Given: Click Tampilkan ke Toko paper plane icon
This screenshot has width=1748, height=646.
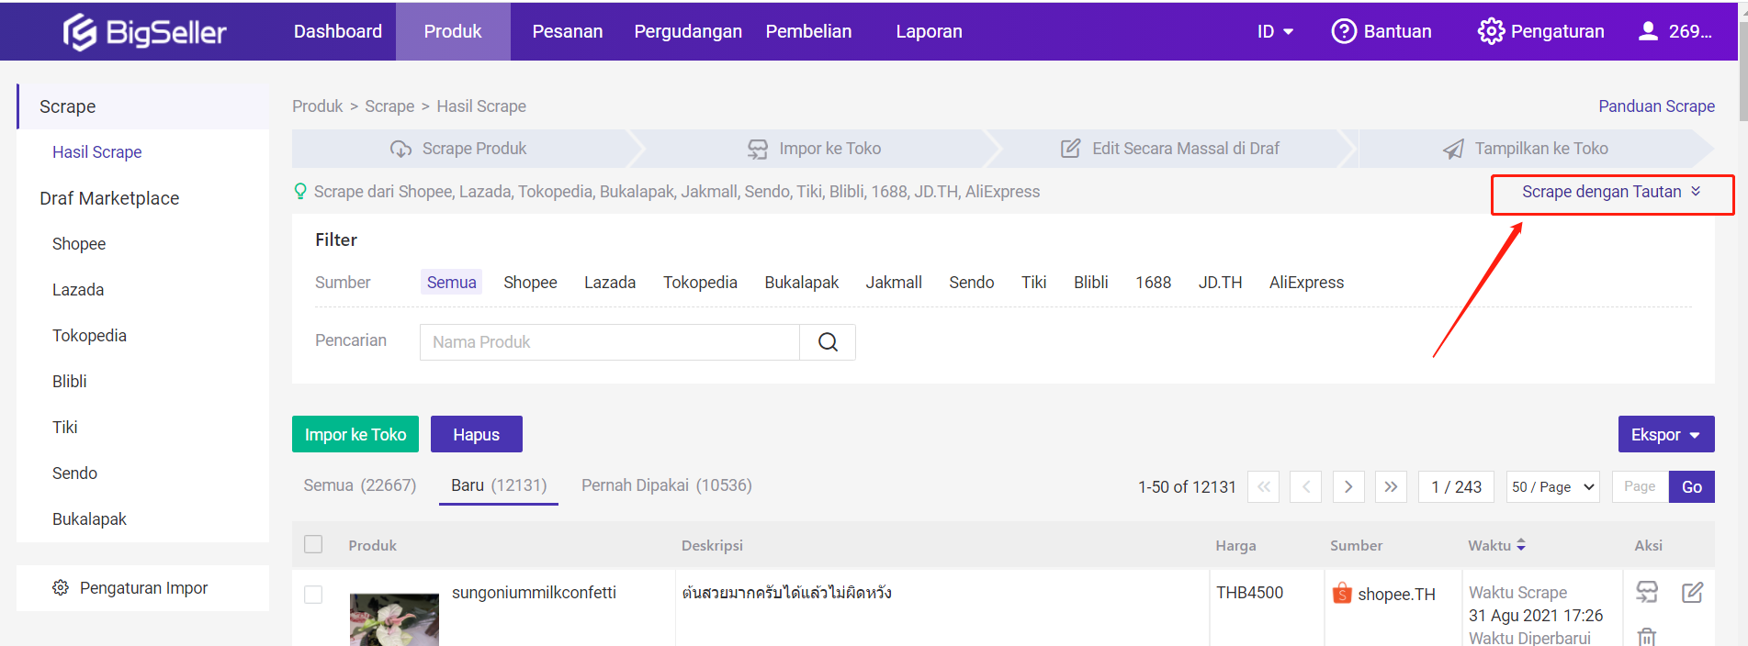Looking at the screenshot, I should click(x=1453, y=149).
